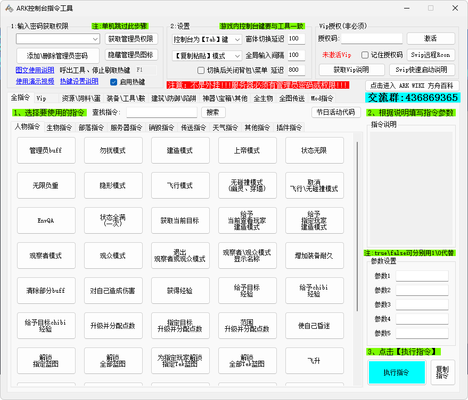This screenshot has width=468, height=400.
Task: Select the 使自己昏迷 command
Action: pyautogui.click(x=315, y=326)
